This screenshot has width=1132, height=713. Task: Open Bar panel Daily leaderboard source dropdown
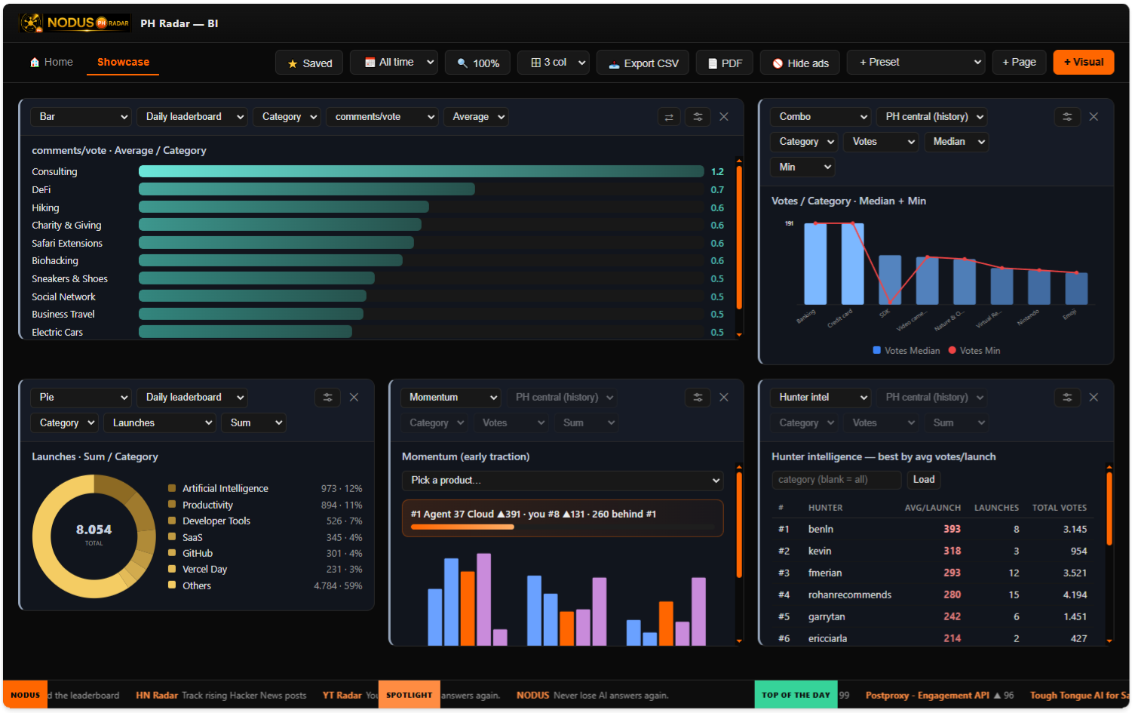[x=192, y=117]
